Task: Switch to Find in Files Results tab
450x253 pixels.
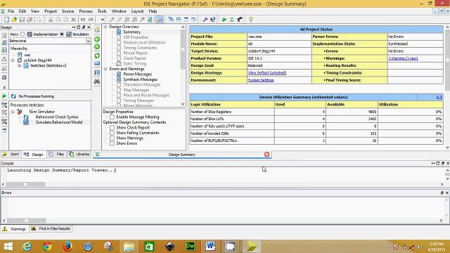Action: click(x=51, y=229)
